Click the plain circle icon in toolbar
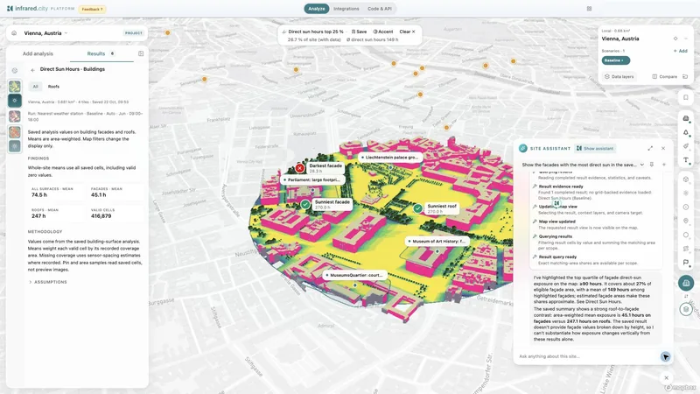The image size is (700, 394). click(x=686, y=235)
